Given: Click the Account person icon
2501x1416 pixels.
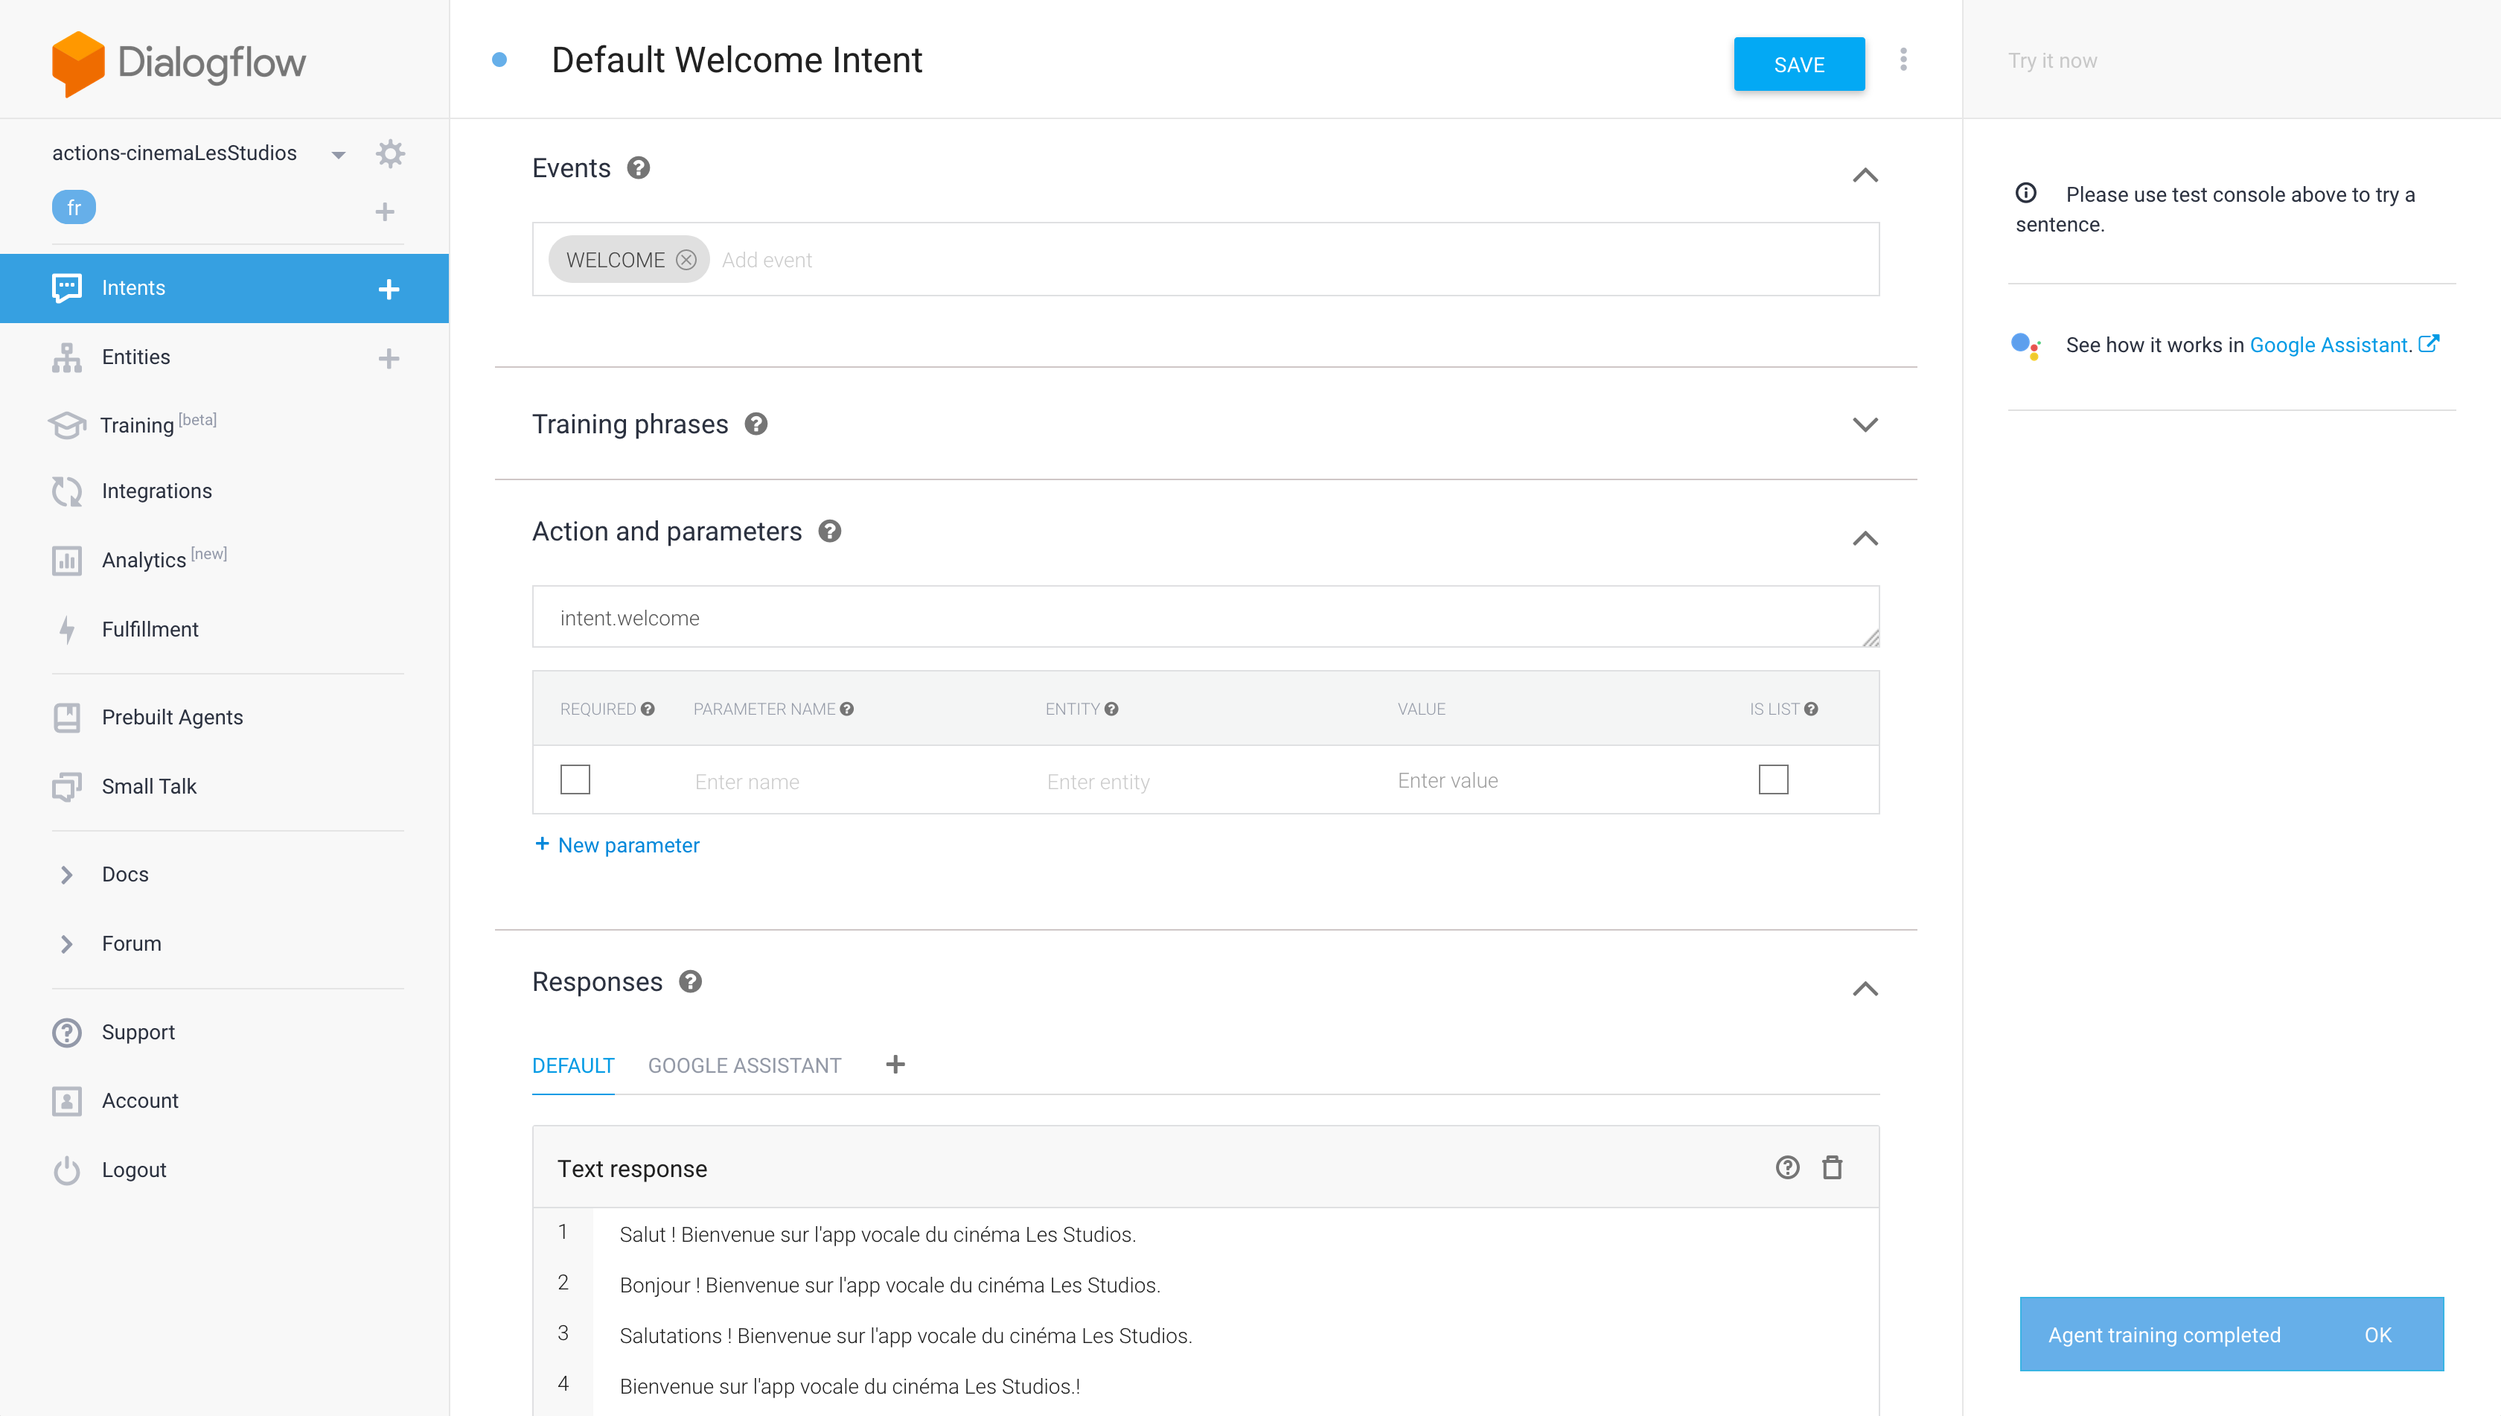Looking at the screenshot, I should 67,1101.
